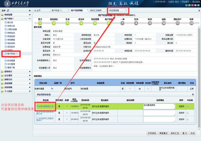
Task: Click the vertical scrollbar of the detail pane
Action: click(199, 78)
